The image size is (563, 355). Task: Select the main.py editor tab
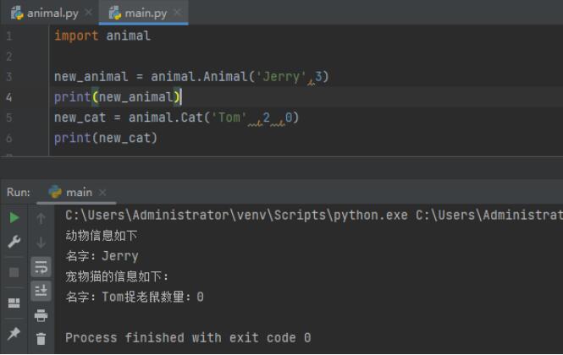pyautogui.click(x=141, y=13)
